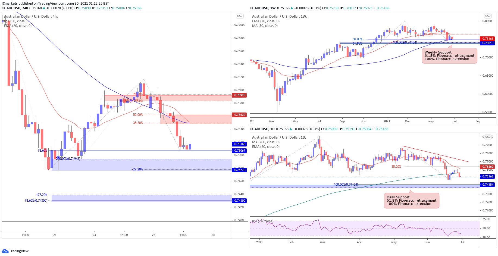Click the 'FX:AUDUSD, 1W' symbol header
498x256 pixels.
[262, 8]
